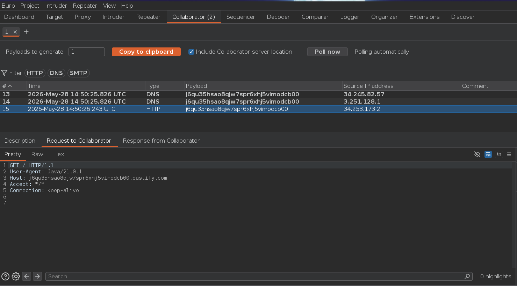Switch to the Decoder tab
Image resolution: width=517 pixels, height=286 pixels.
pyautogui.click(x=278, y=17)
